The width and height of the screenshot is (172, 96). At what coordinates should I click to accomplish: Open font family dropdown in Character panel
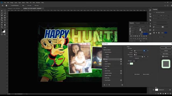135,26
